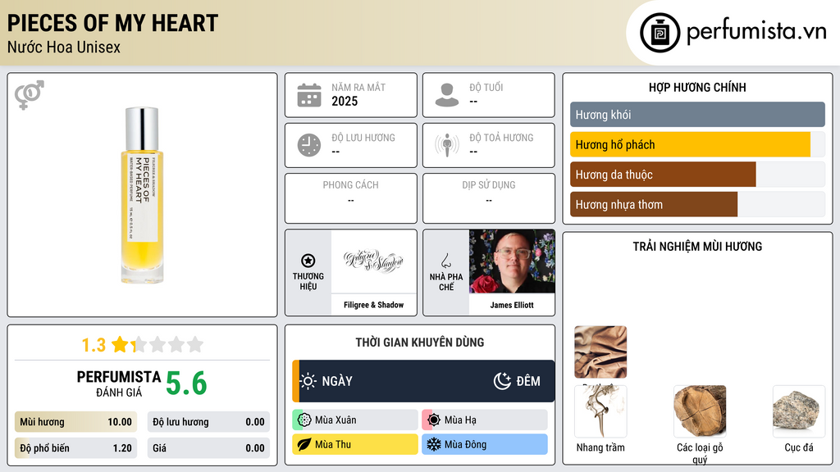
Task: Open James Elliott perfumer photo
Action: coord(512,261)
